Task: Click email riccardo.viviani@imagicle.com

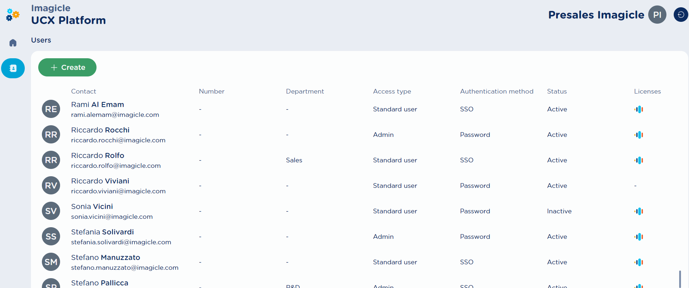Action: coord(118,191)
